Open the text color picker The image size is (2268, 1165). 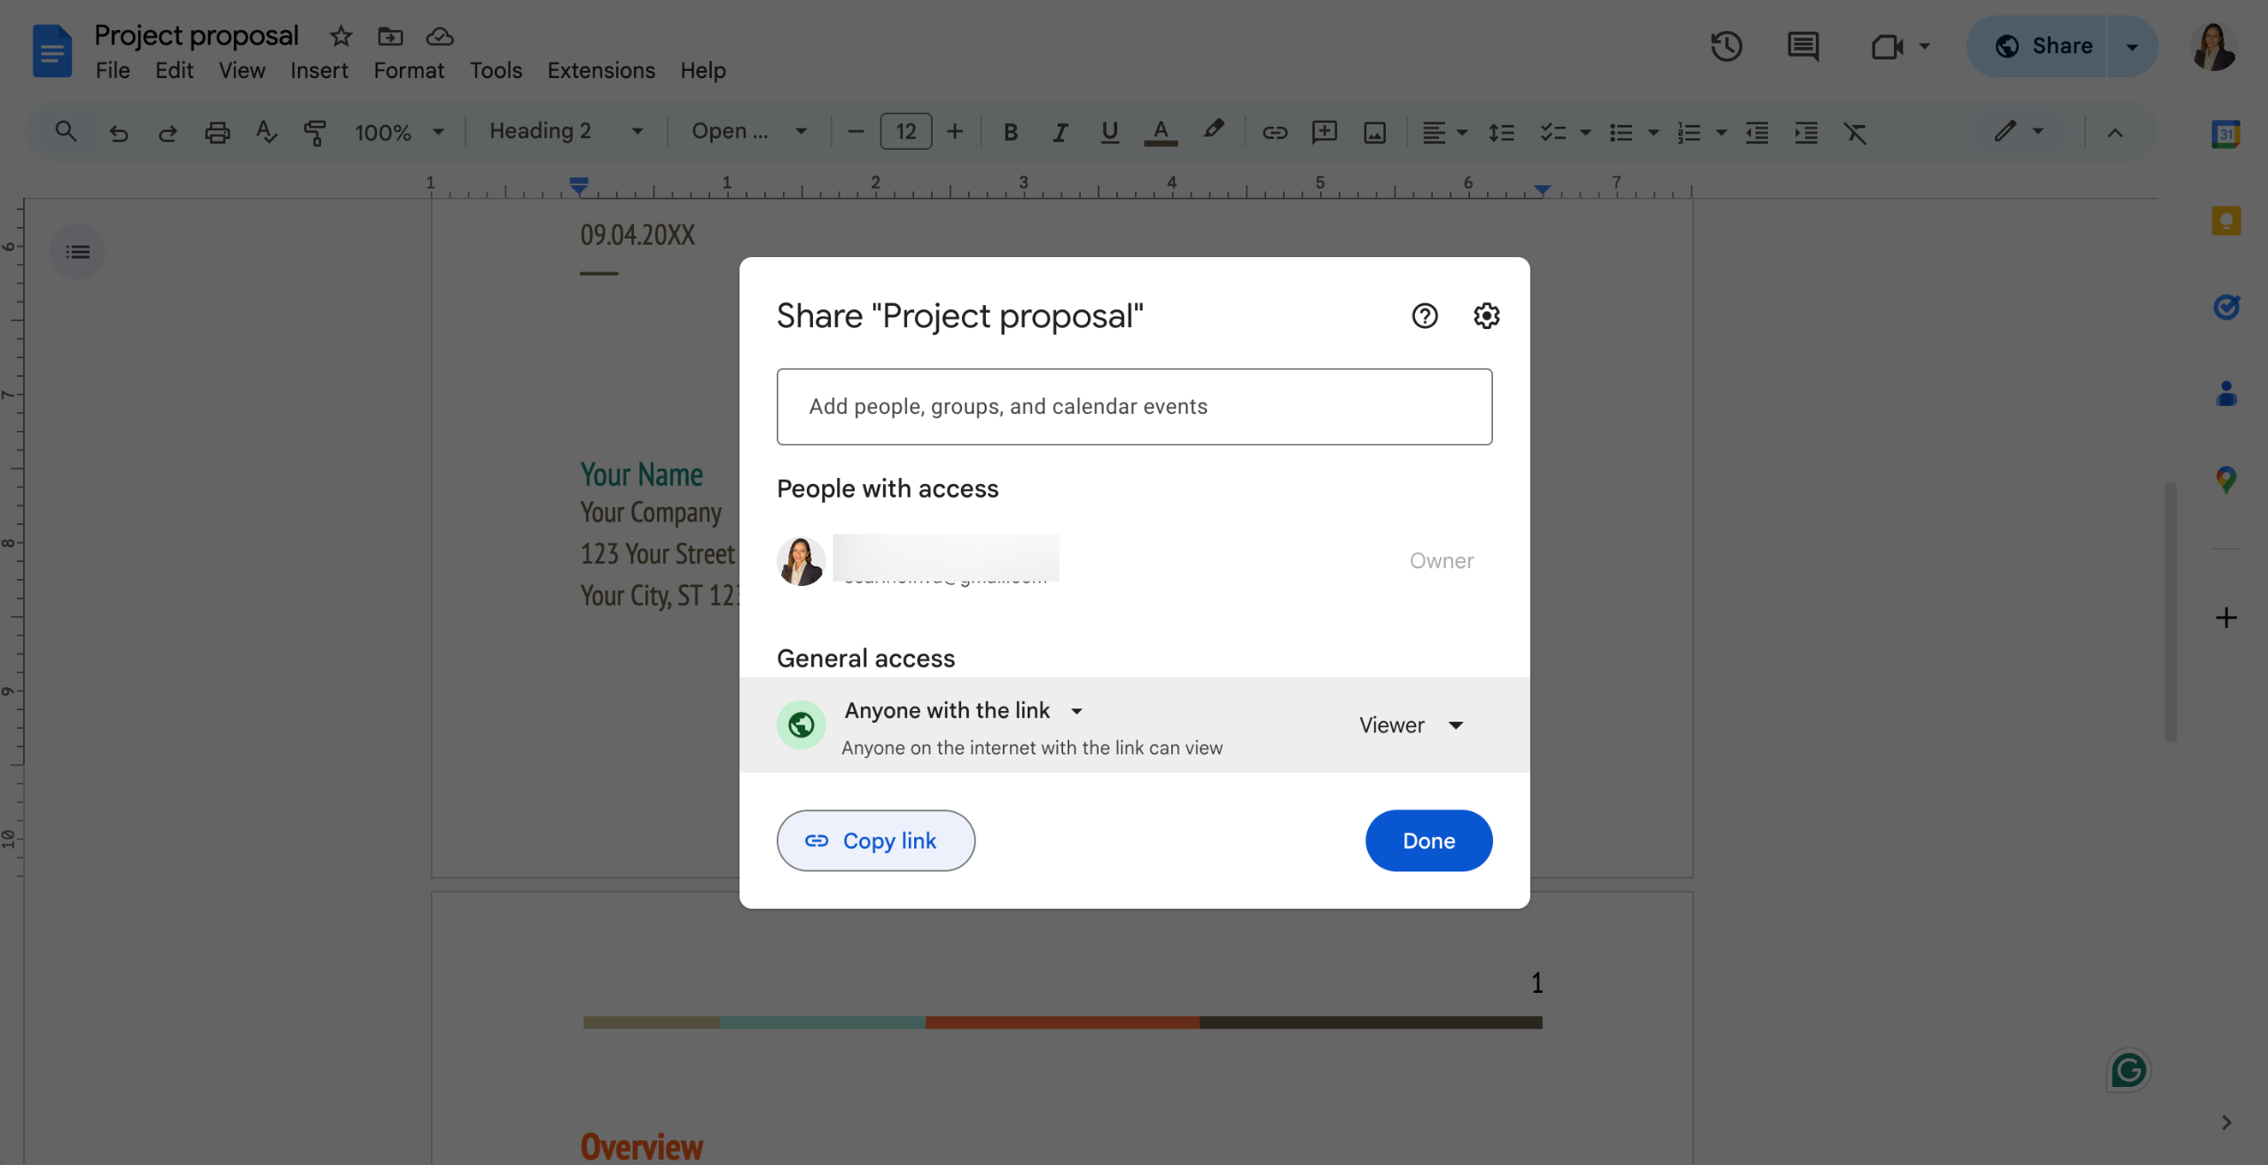[x=1160, y=132]
